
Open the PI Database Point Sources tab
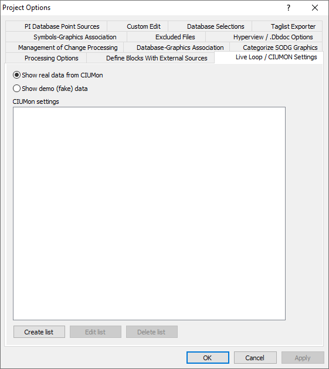coord(56,26)
